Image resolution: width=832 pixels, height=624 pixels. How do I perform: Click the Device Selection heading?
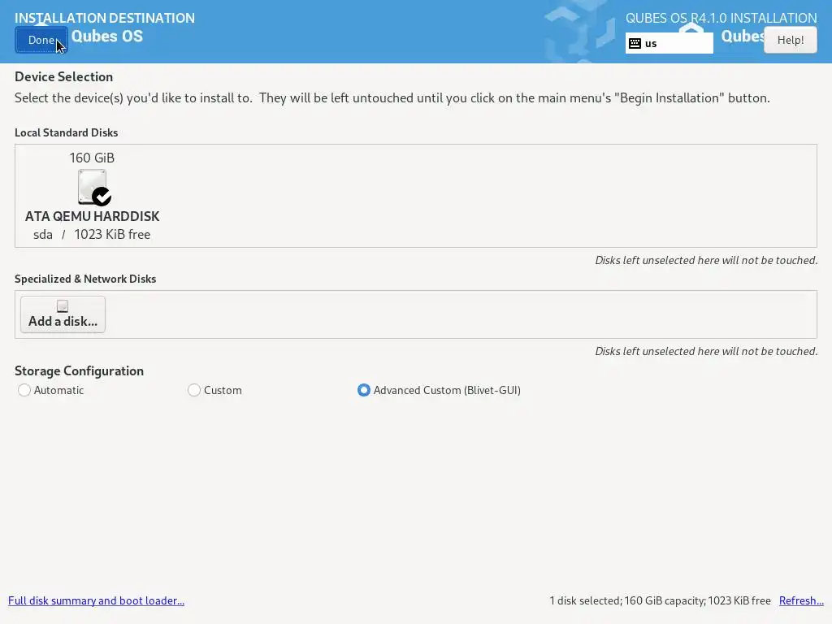coord(63,77)
